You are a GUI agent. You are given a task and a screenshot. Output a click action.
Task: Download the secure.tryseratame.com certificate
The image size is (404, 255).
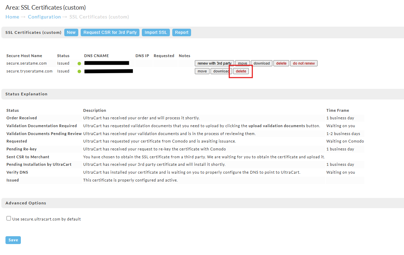[x=221, y=71]
